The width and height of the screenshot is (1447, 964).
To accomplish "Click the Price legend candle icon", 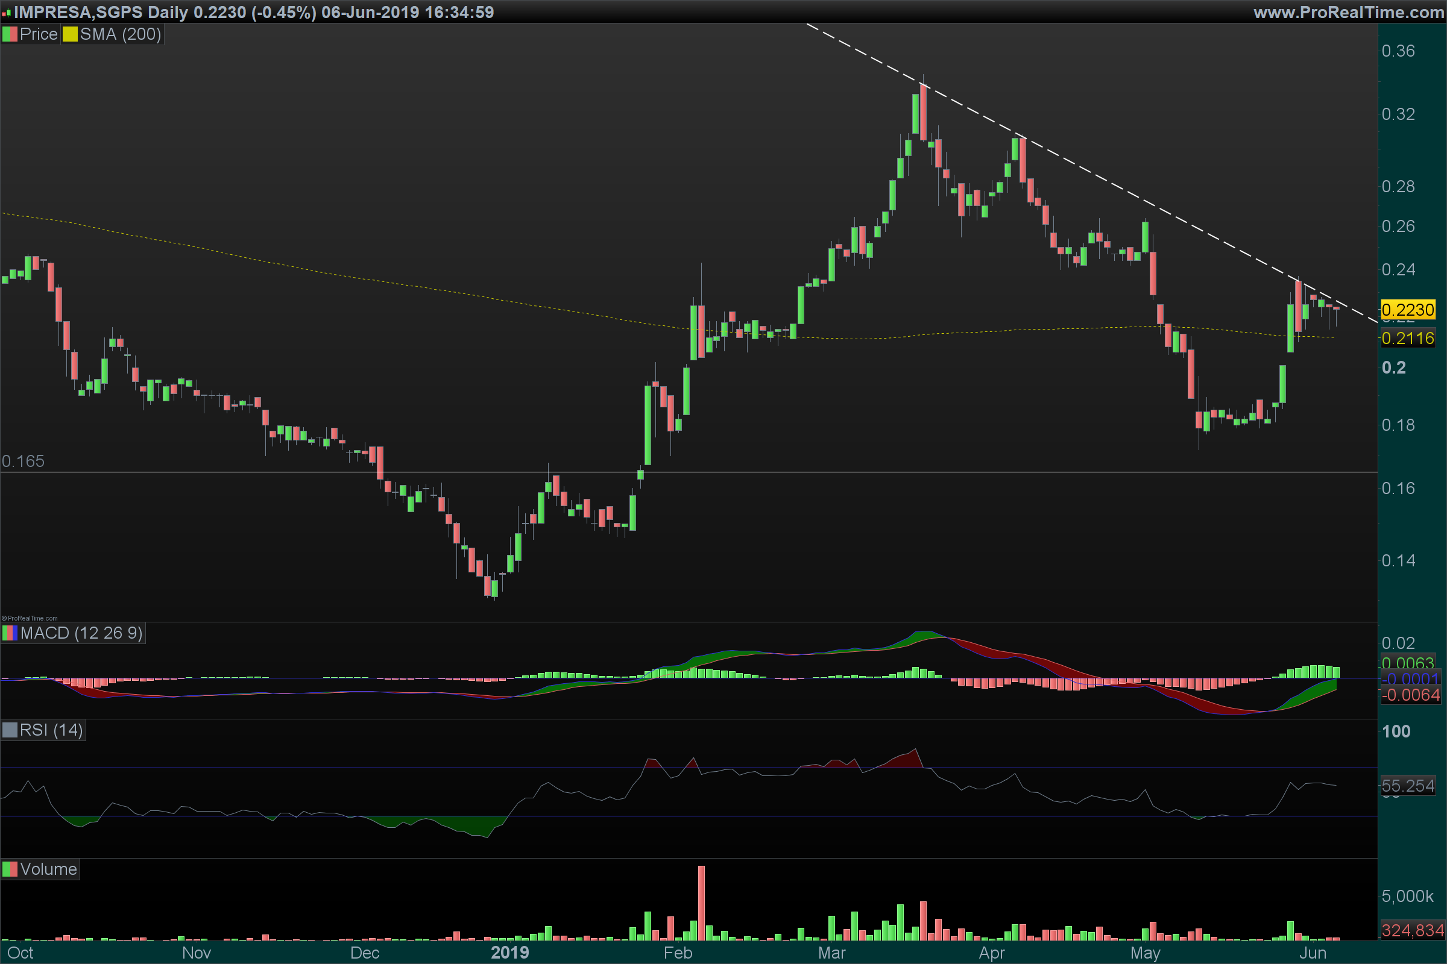I will click(10, 34).
